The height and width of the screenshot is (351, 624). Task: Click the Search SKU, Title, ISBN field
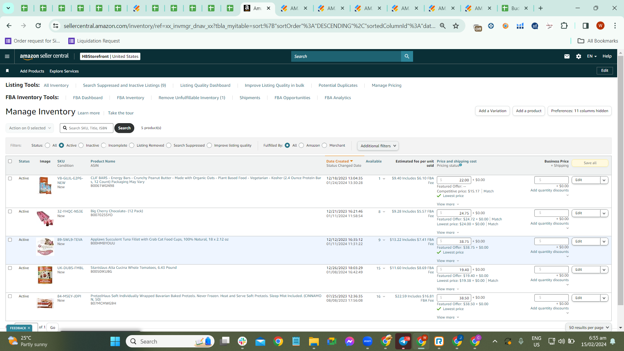[x=86, y=128]
